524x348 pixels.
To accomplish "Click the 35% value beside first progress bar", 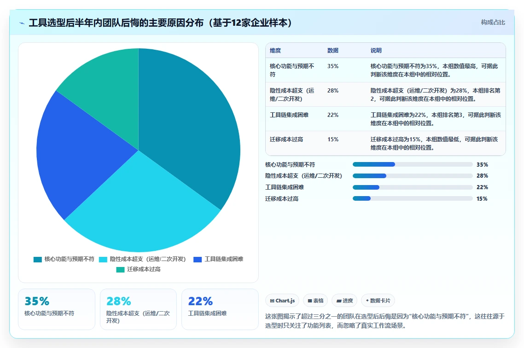I will pyautogui.click(x=482, y=165).
